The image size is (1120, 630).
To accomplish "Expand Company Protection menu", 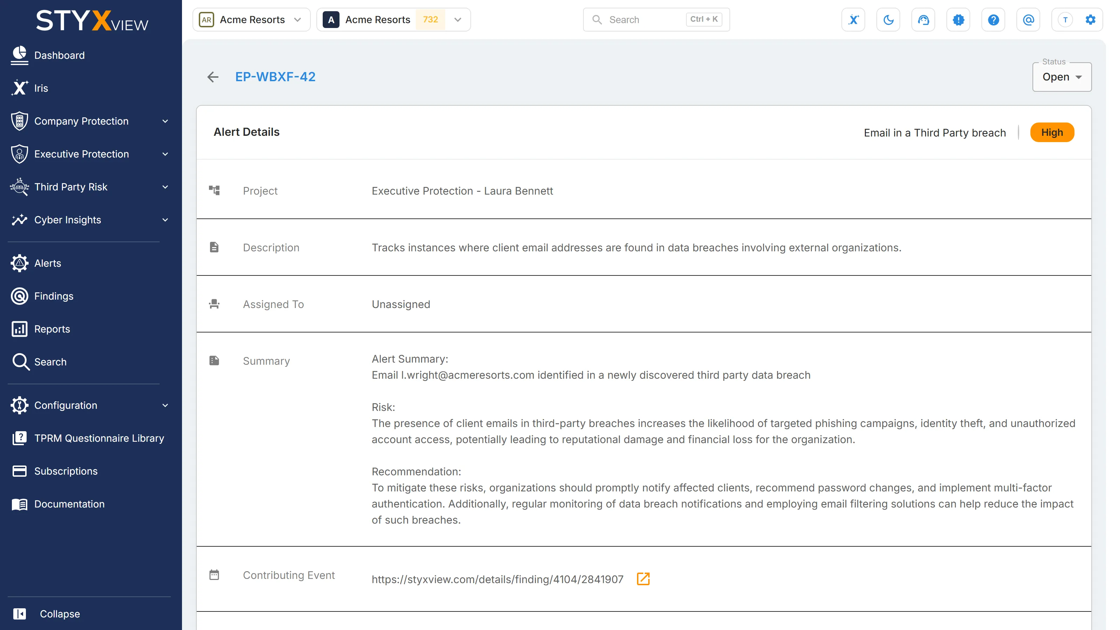I will tap(91, 121).
